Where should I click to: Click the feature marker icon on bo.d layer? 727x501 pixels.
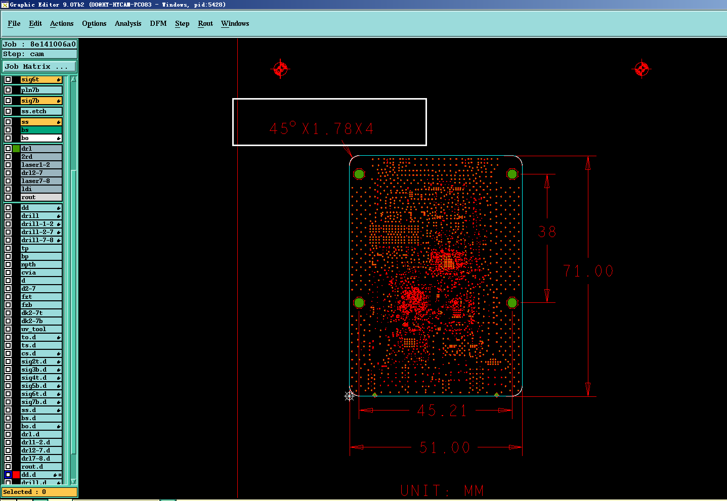pyautogui.click(x=59, y=427)
